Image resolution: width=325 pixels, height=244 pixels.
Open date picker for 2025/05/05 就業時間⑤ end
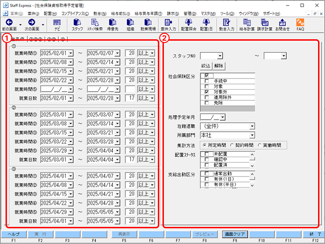[x=118, y=212]
